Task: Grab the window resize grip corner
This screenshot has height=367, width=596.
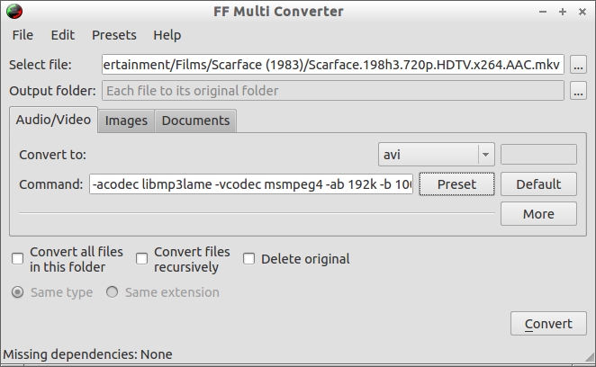Action: click(591, 357)
